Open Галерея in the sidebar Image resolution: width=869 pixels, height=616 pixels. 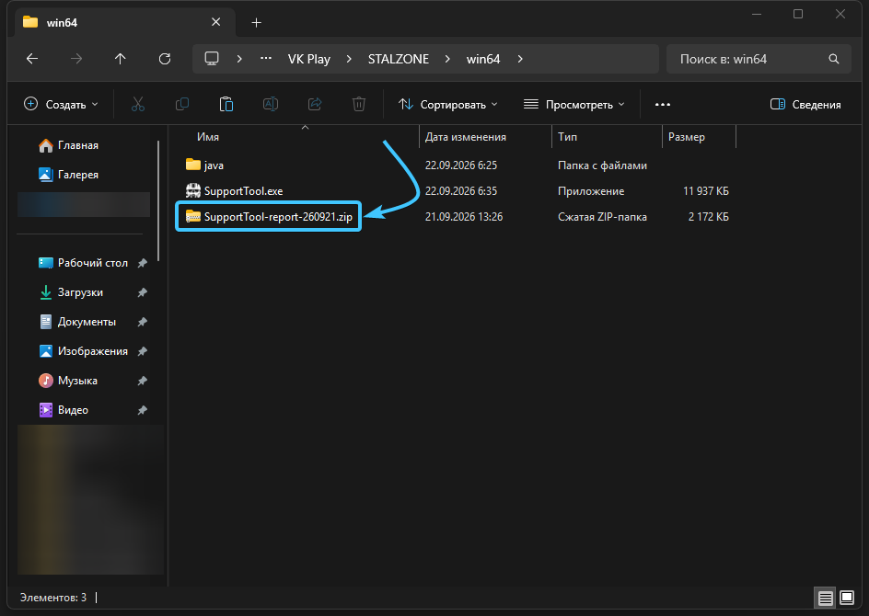point(68,175)
